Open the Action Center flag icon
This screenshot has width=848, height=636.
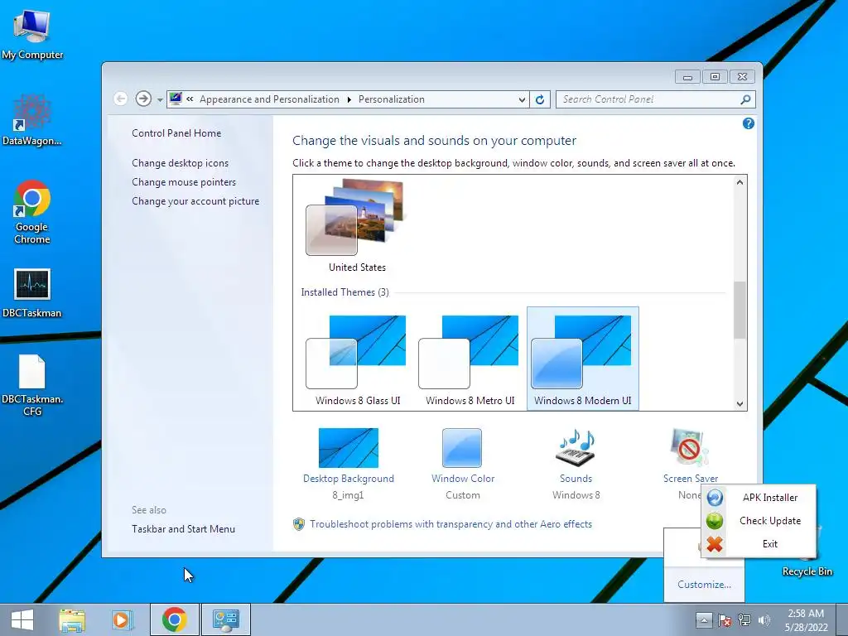[x=724, y=620]
